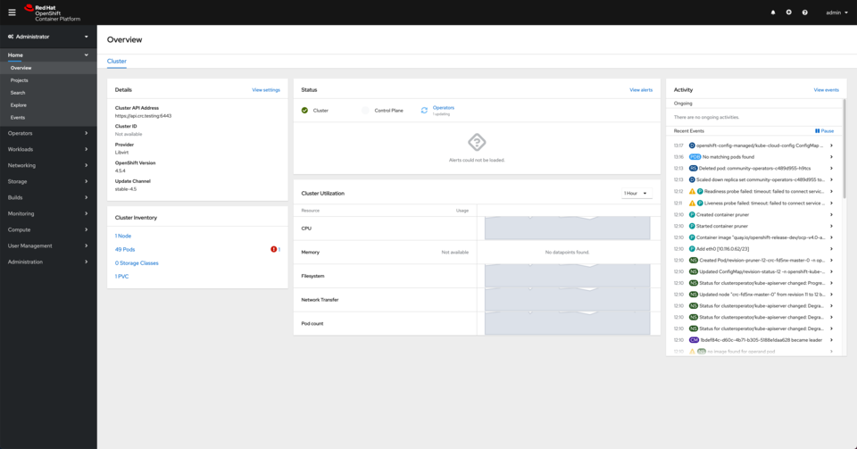Expand the Operators navigation section

[x=48, y=133]
